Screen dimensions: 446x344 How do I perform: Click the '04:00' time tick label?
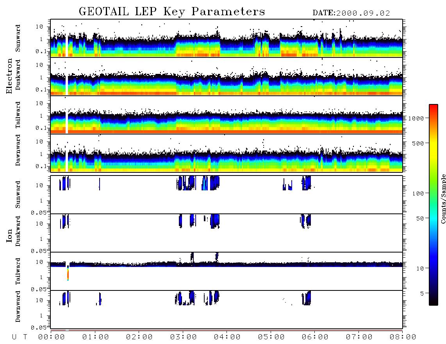(227, 337)
